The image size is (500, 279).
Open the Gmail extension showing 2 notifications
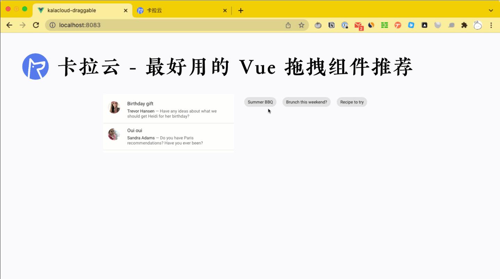point(358,25)
